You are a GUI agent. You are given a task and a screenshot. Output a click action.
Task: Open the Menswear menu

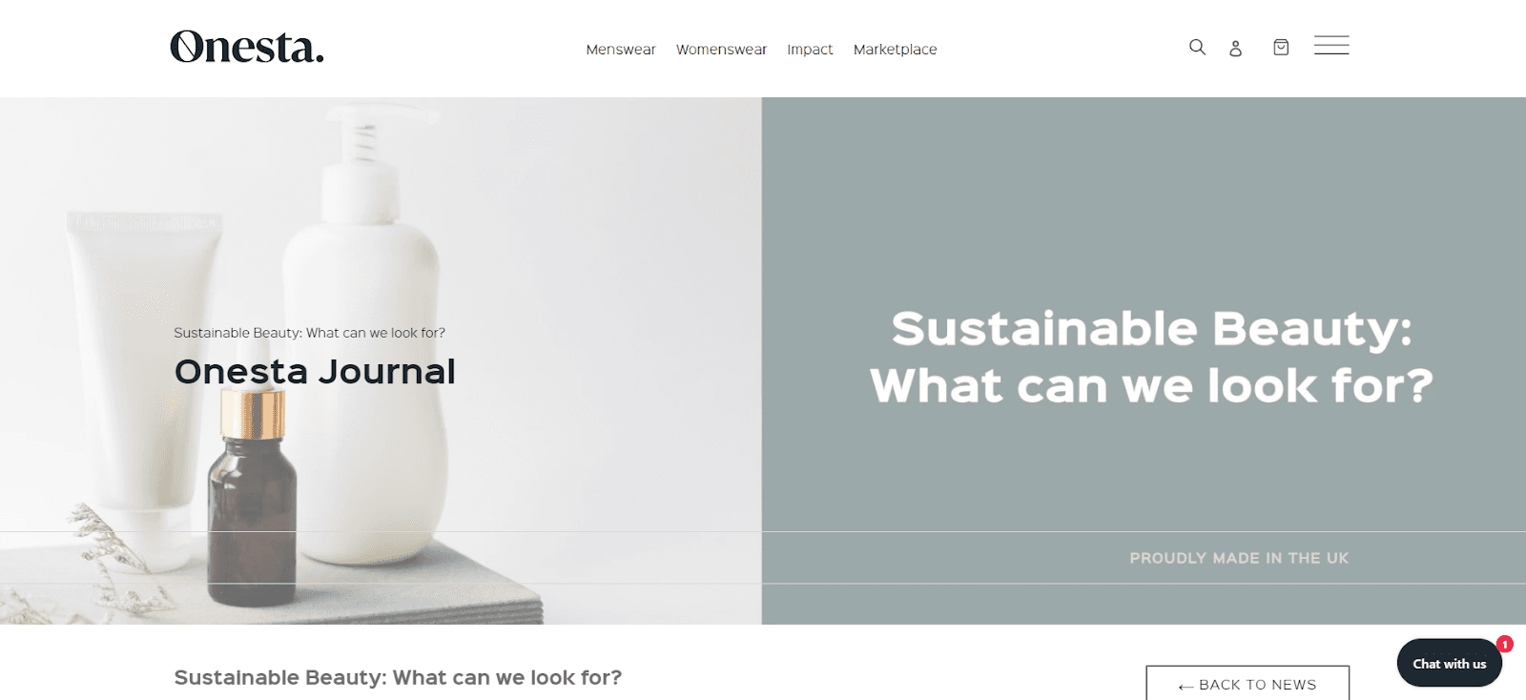tap(621, 50)
